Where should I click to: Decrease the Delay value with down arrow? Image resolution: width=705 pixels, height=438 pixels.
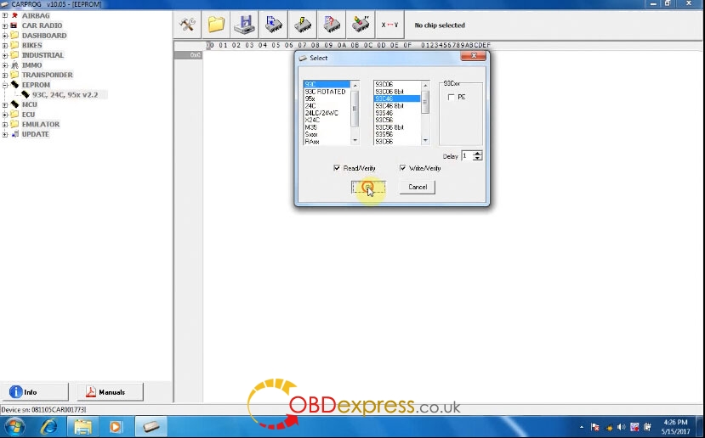(x=477, y=159)
